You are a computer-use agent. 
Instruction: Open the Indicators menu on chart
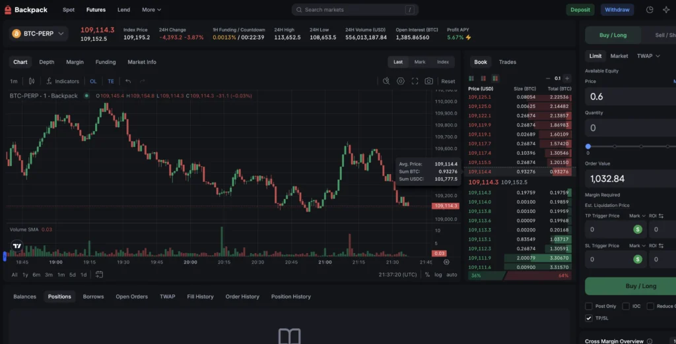point(63,81)
